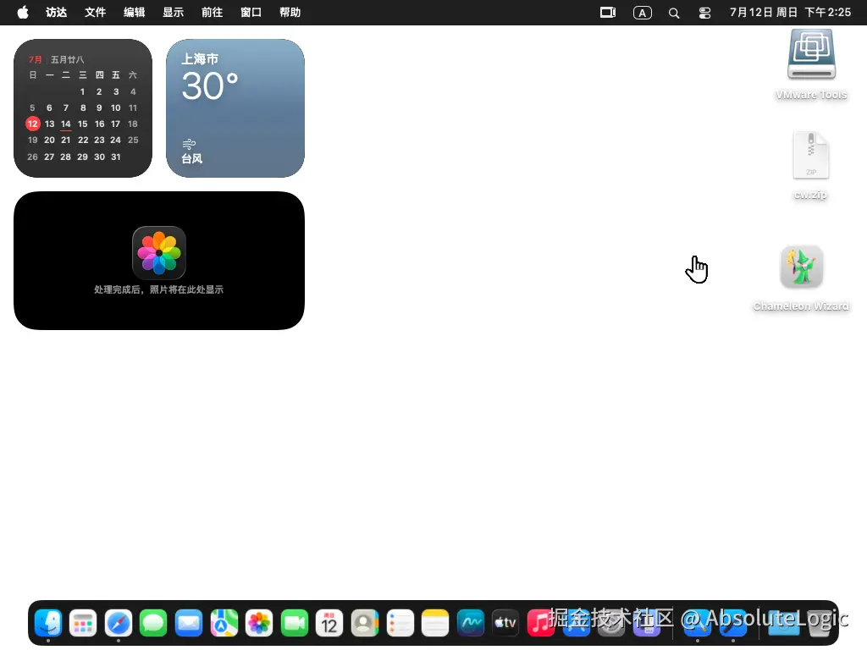Click the 处理完成后 photos widget message
The height and width of the screenshot is (650, 867).
click(158, 289)
